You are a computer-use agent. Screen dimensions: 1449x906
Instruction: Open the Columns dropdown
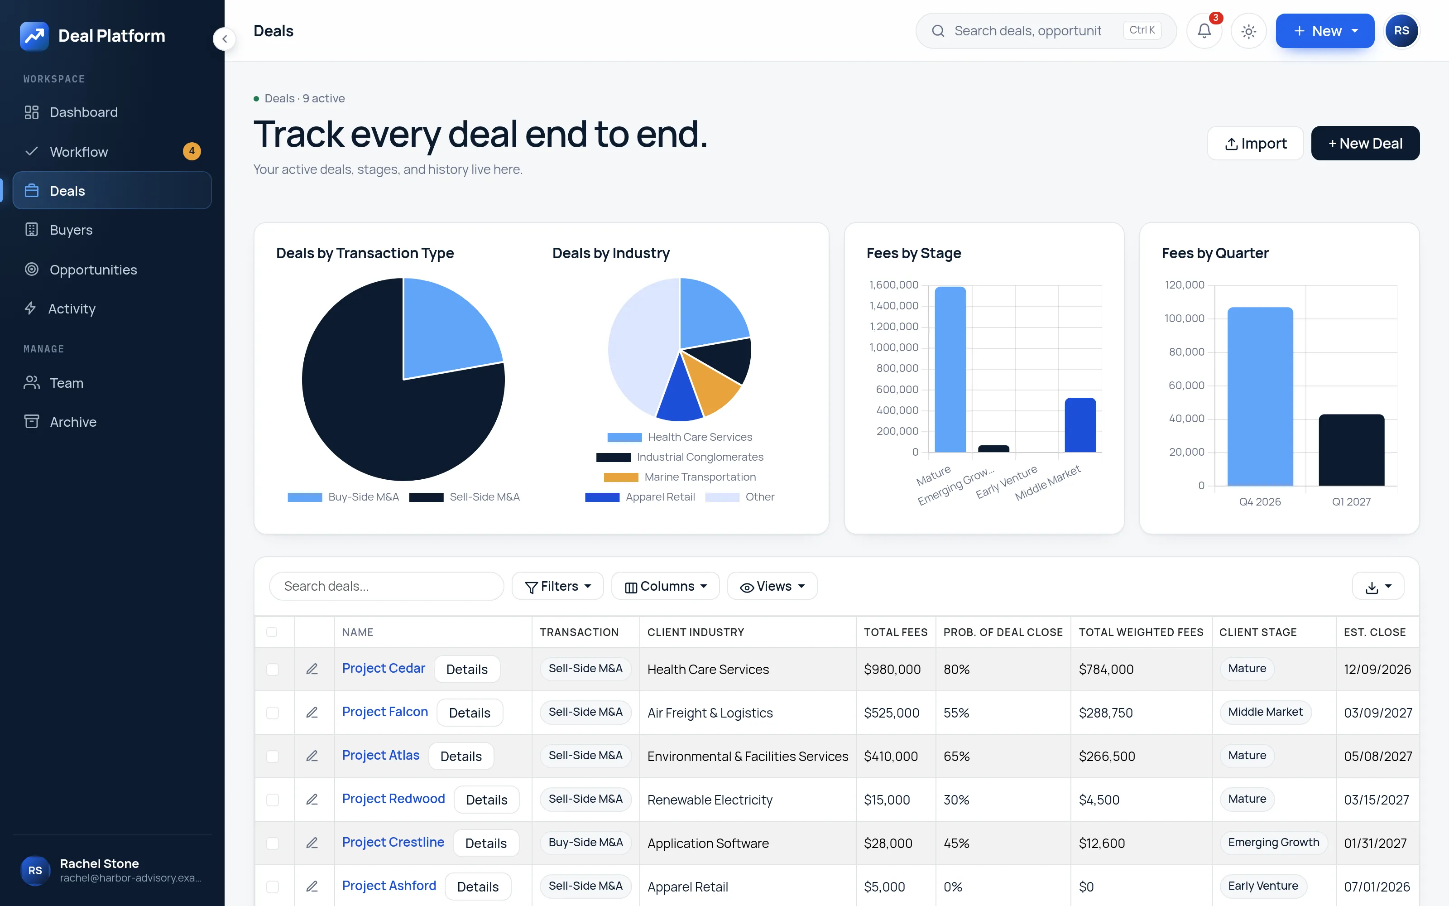[x=665, y=586]
